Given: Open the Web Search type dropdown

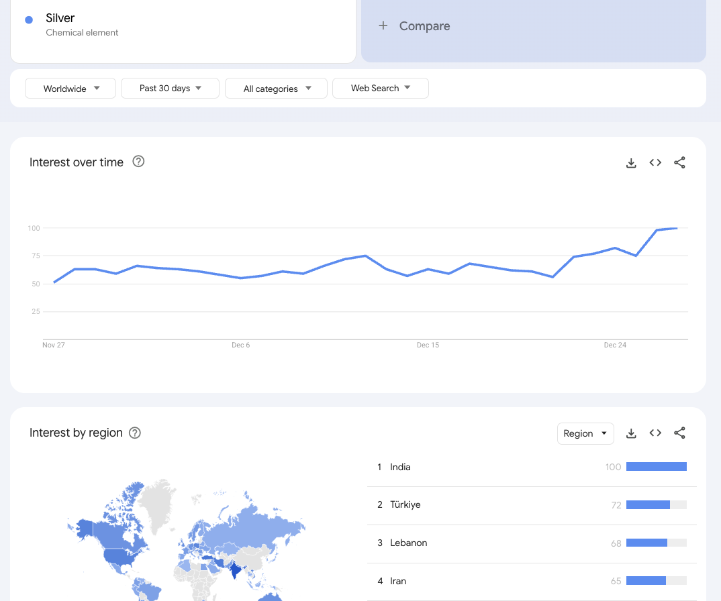Looking at the screenshot, I should [380, 89].
